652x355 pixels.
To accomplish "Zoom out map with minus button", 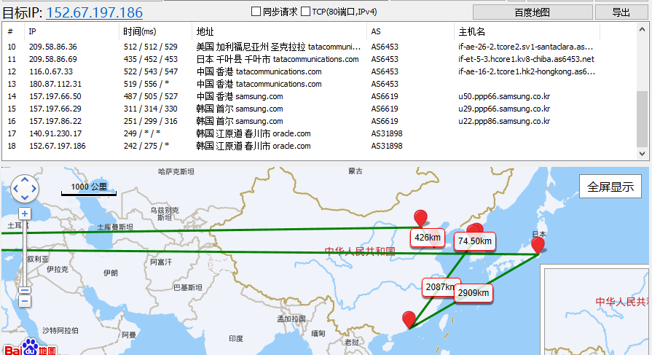I will tap(25, 301).
